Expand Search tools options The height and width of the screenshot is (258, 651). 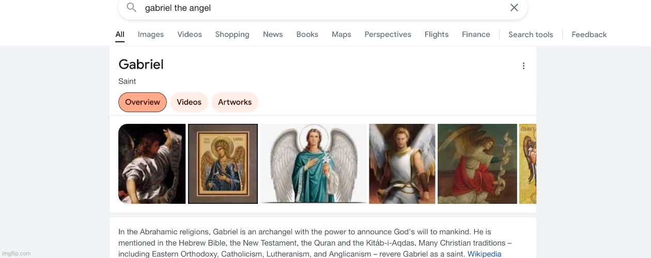point(531,35)
